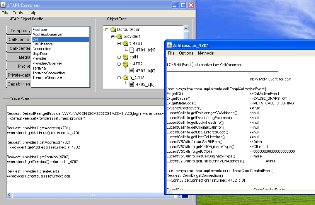Select the DefaultPeer tree label
Viewport: 315px width, 205px height.
pyautogui.click(x=128, y=30)
